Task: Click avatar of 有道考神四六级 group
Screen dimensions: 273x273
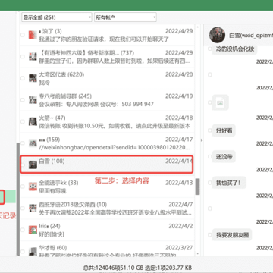Action: tap(33, 57)
